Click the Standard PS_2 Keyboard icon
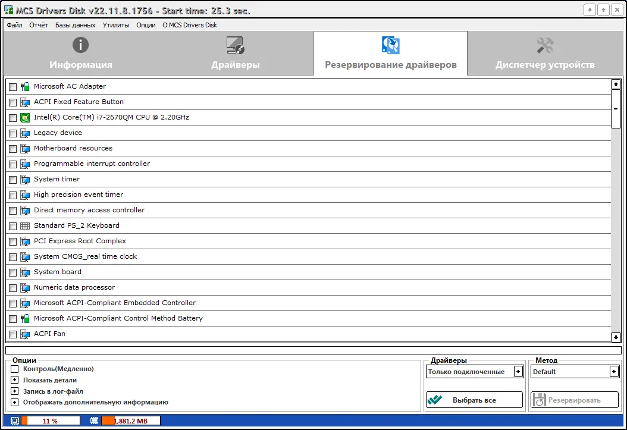This screenshot has height=430, width=627. tap(25, 226)
